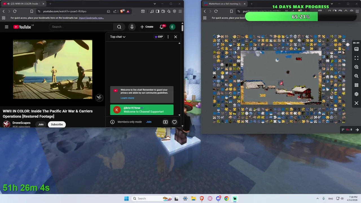Send a Super Chat dollar icon
The width and height of the screenshot is (361, 203).
click(x=165, y=122)
